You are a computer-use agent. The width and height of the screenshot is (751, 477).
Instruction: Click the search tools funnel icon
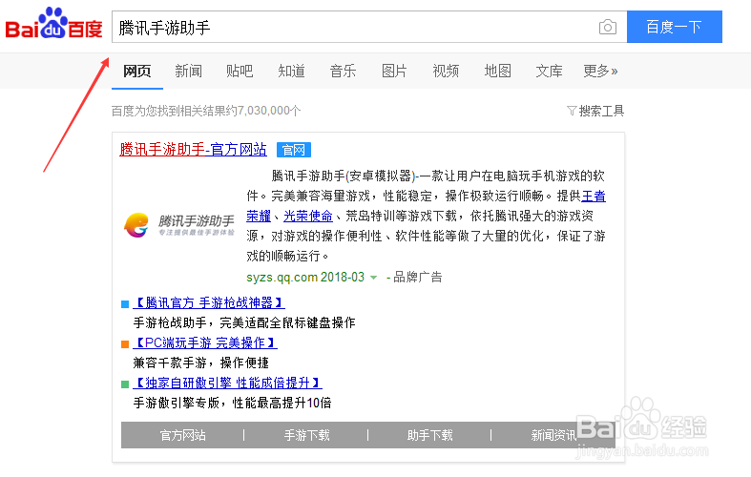[x=572, y=111]
